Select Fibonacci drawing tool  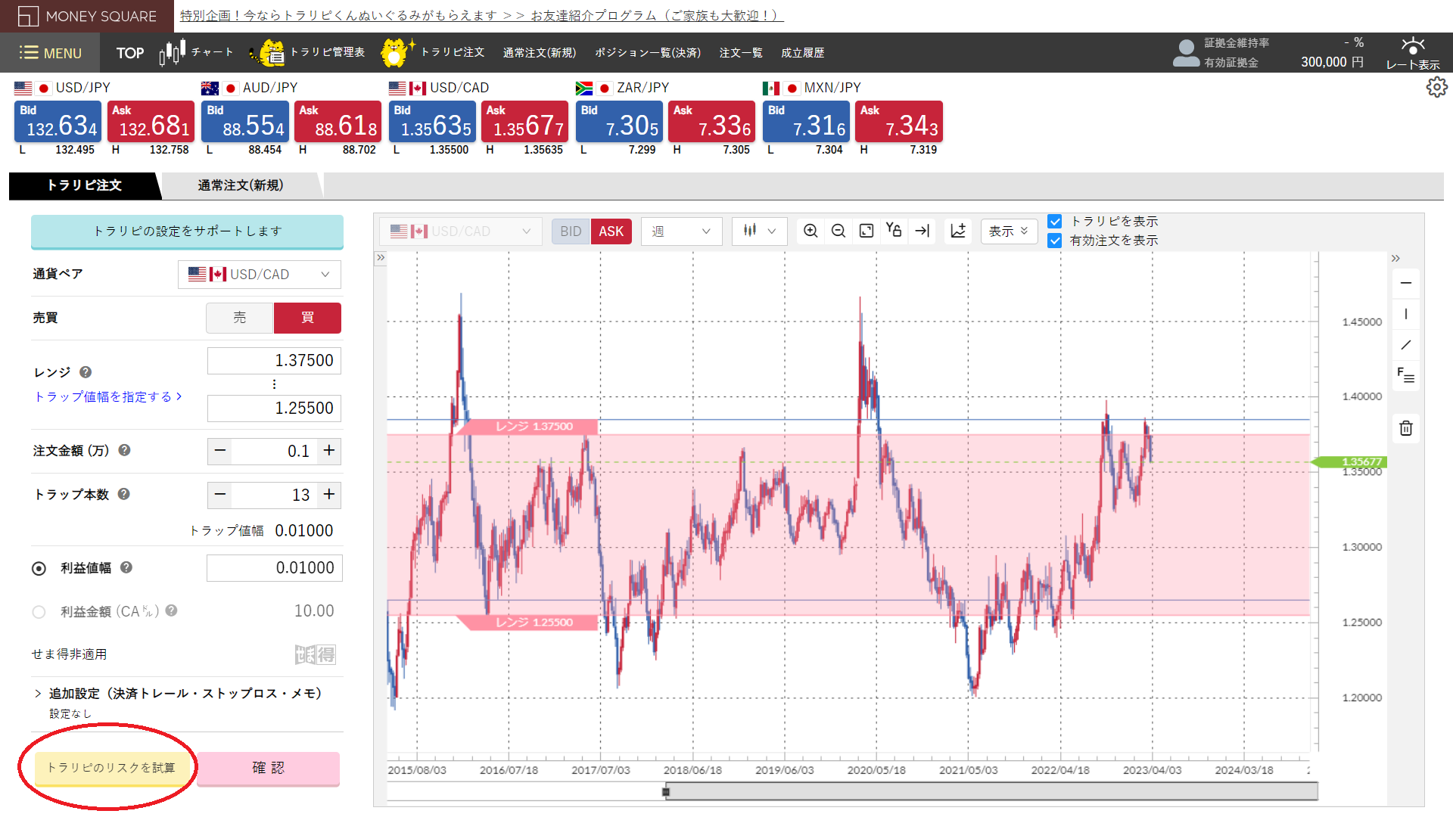coord(1406,375)
